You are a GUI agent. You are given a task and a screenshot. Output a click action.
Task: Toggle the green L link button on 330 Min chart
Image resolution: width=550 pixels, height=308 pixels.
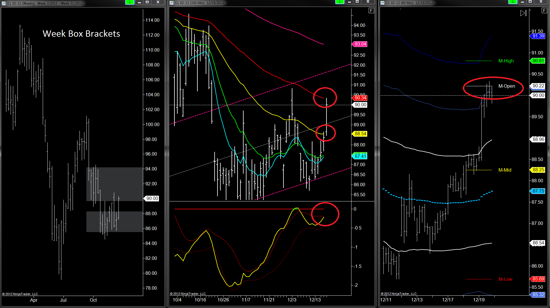[x=340, y=2]
